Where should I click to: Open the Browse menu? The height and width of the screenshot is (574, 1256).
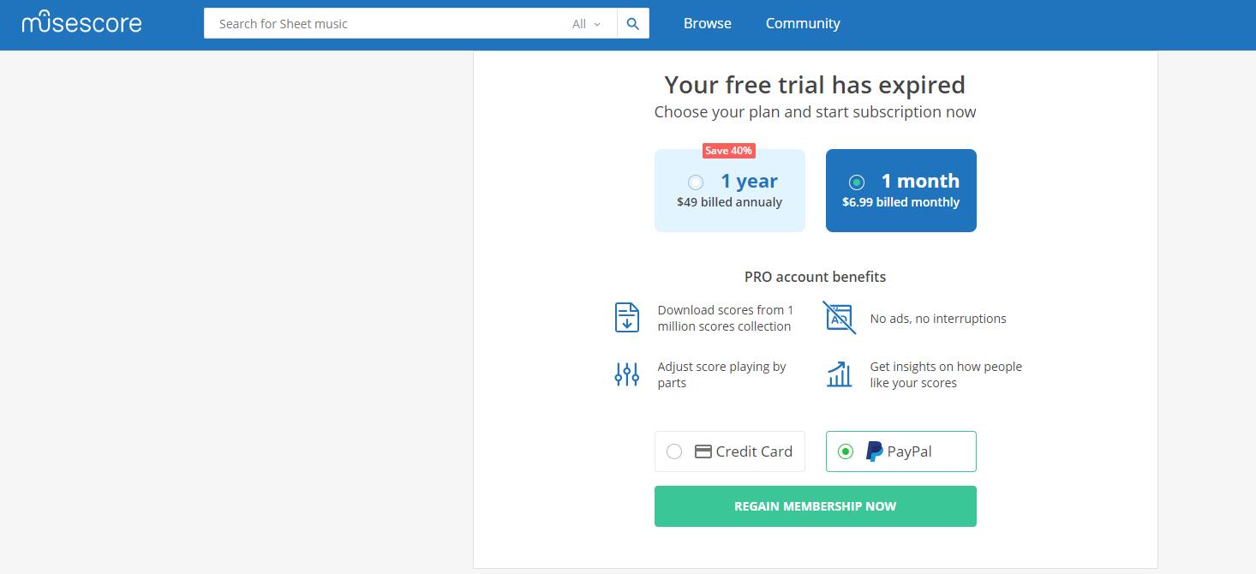click(708, 23)
